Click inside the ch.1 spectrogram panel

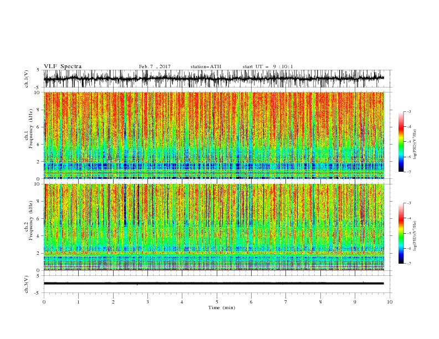[214, 135]
